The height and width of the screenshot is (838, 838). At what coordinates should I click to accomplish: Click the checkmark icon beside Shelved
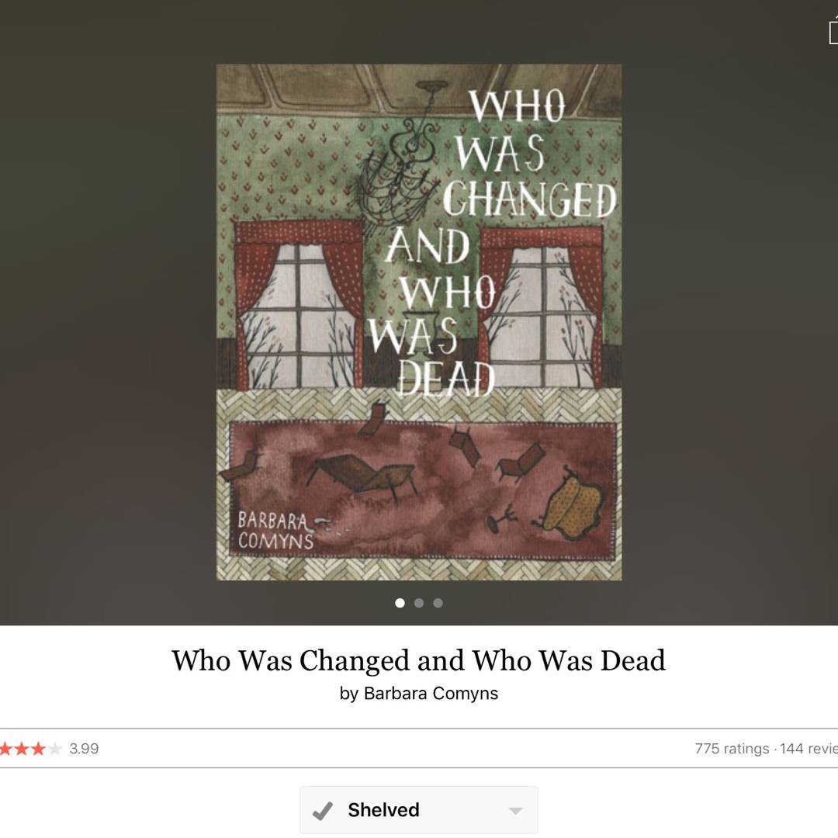tap(322, 810)
